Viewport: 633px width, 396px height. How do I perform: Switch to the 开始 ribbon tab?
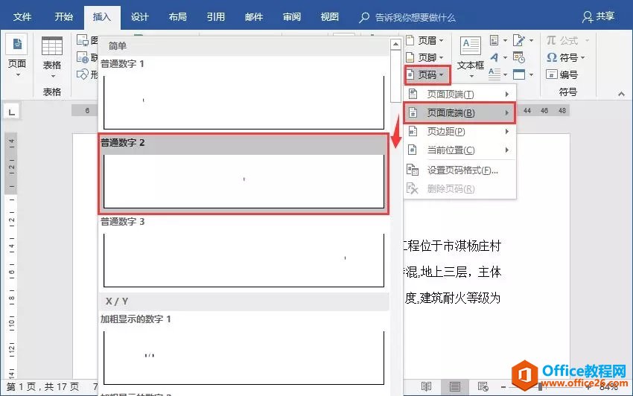click(64, 17)
